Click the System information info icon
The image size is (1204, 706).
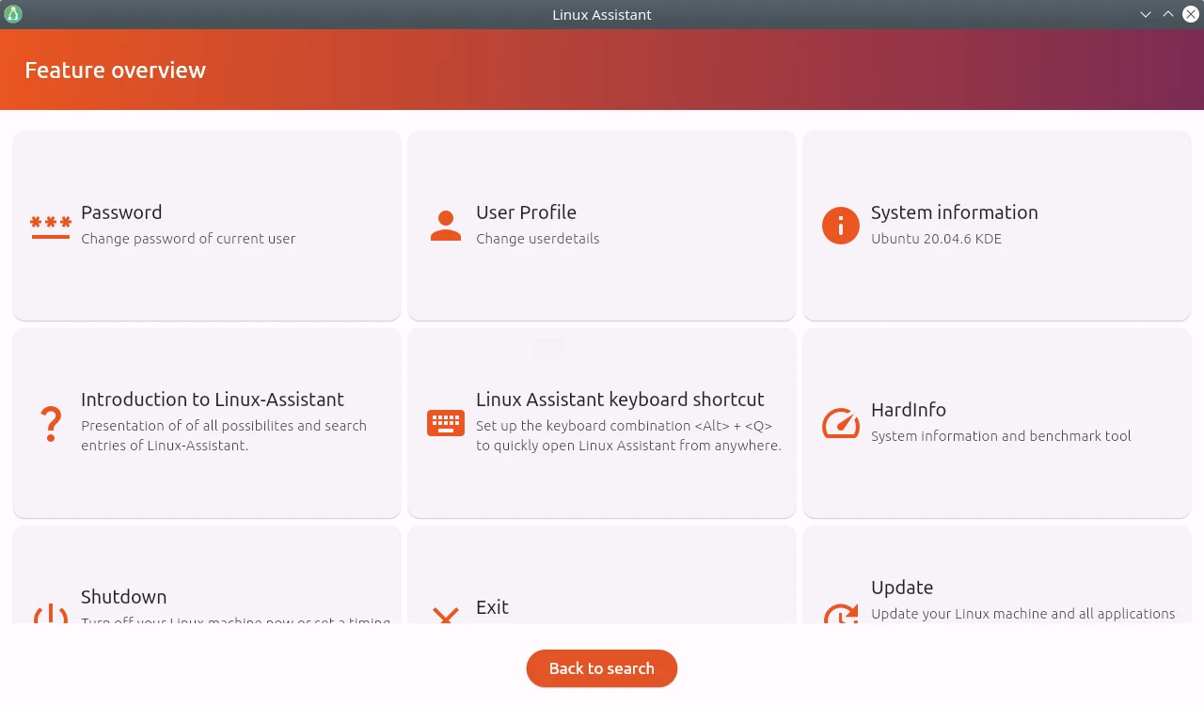pos(841,226)
